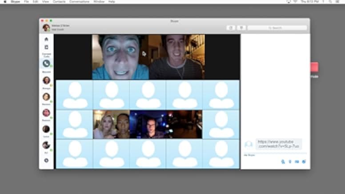Viewport: 345px width, 194px height.
Task: Click the first toolbar button left of search
Action: click(x=230, y=28)
